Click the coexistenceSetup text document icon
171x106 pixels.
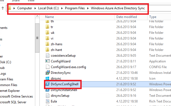tap(48, 56)
